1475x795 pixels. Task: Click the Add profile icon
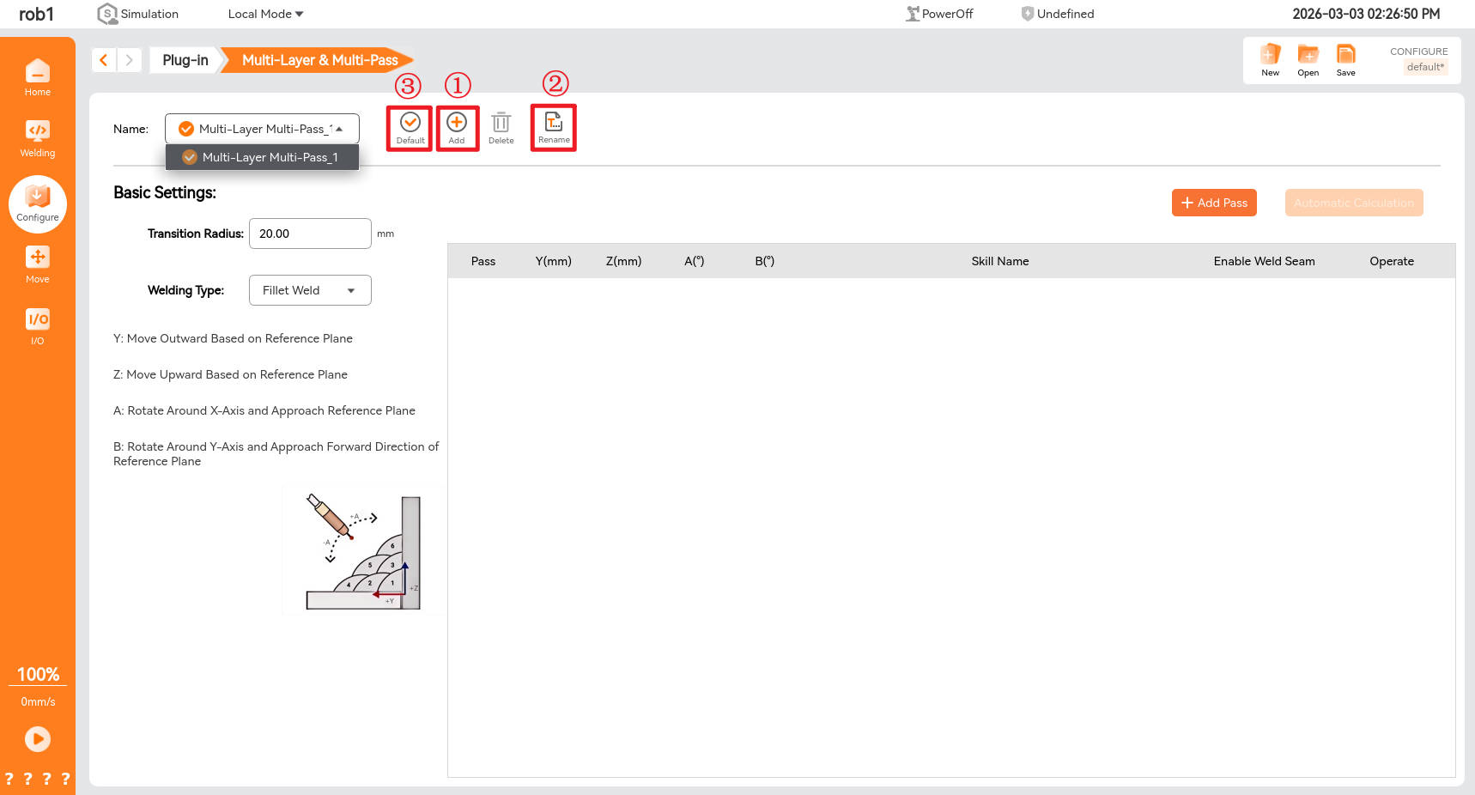tap(457, 127)
